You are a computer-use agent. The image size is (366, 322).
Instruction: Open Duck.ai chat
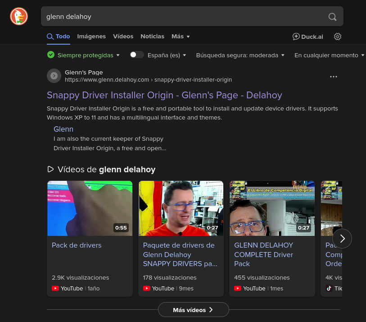[x=307, y=37]
